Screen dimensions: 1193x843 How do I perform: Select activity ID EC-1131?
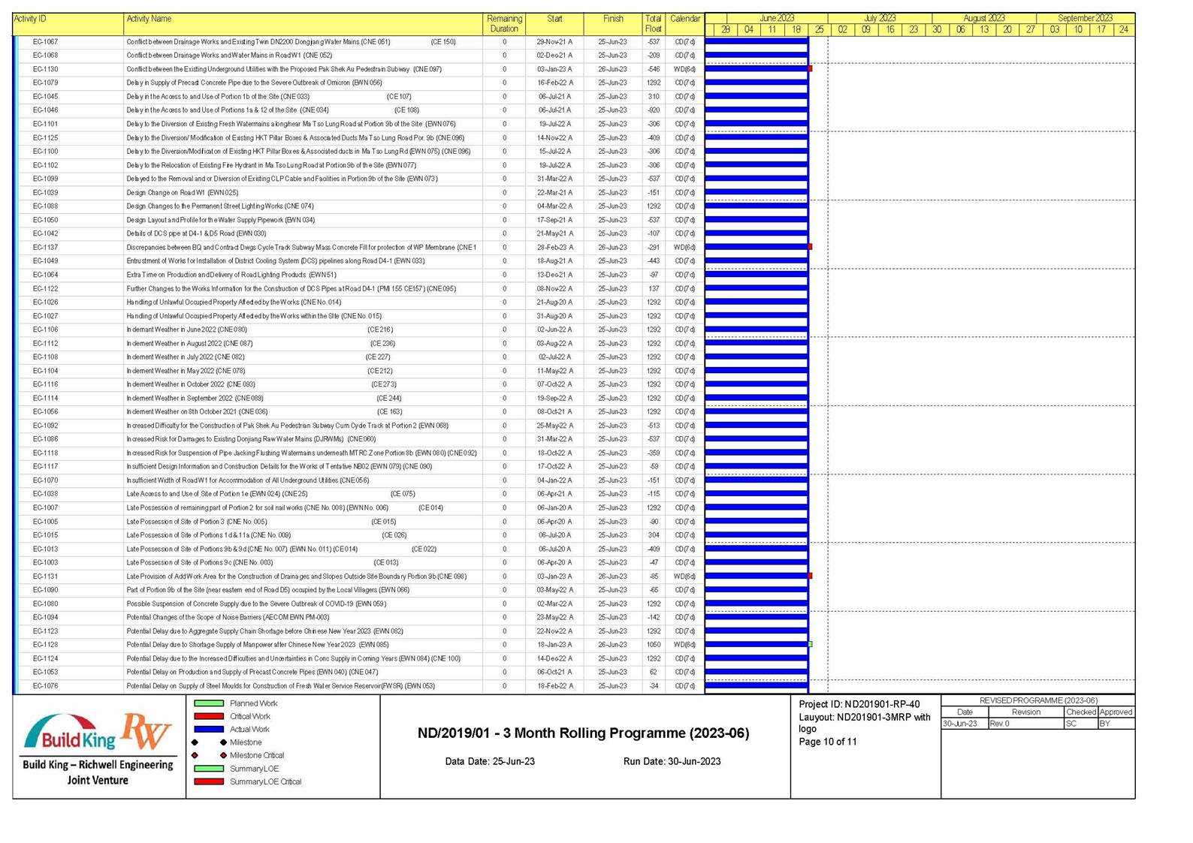[45, 577]
